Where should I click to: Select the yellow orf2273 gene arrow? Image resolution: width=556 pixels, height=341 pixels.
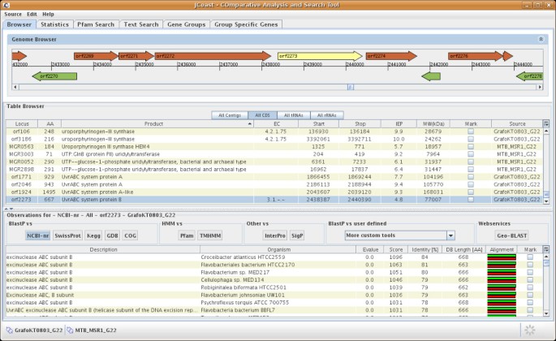click(320, 56)
